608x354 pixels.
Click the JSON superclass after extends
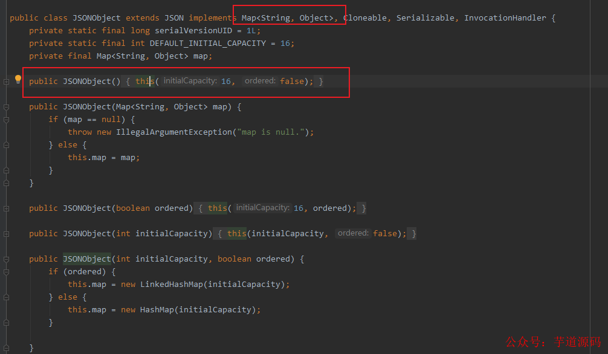(x=174, y=18)
